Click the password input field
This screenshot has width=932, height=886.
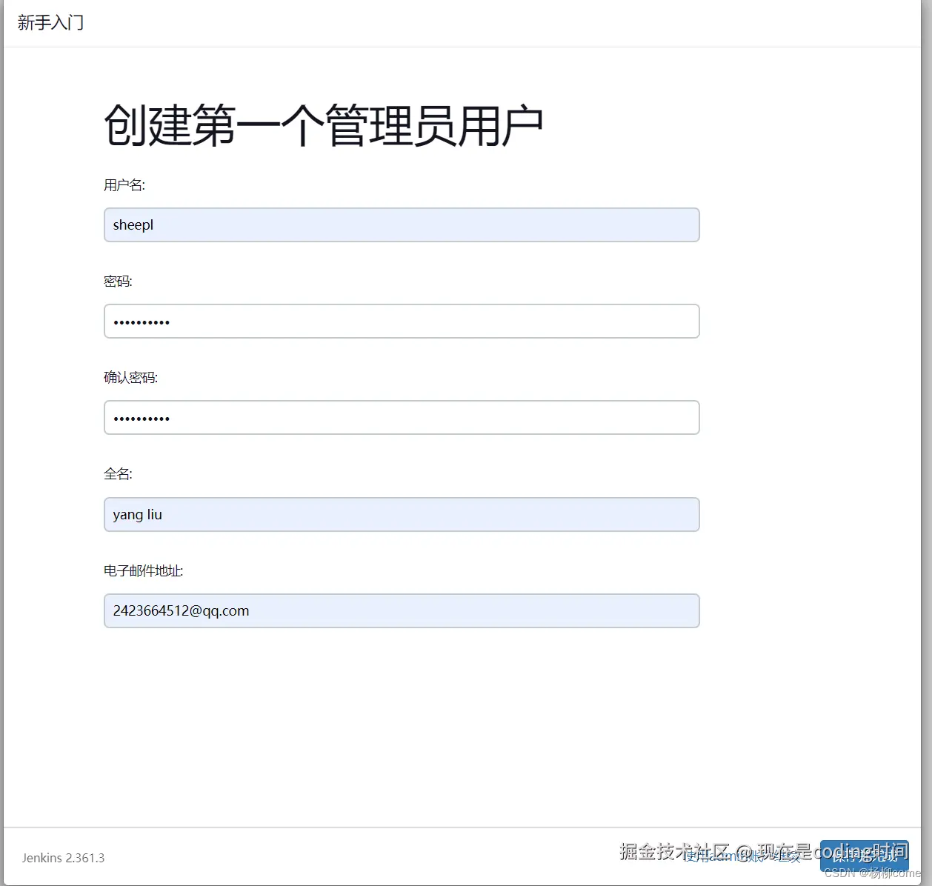coord(402,321)
